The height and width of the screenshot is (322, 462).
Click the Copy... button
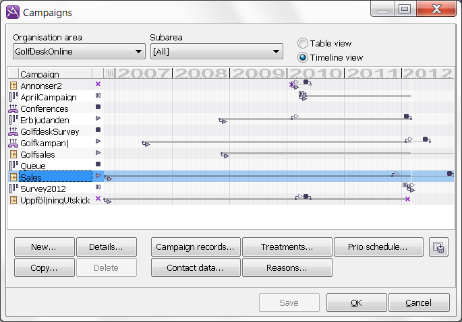(45, 267)
